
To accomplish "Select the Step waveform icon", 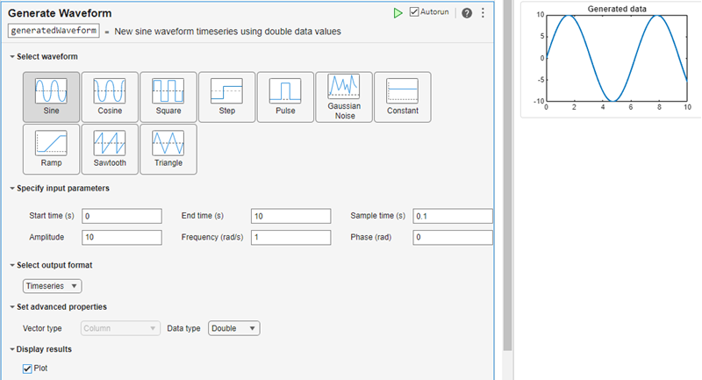I will [226, 96].
